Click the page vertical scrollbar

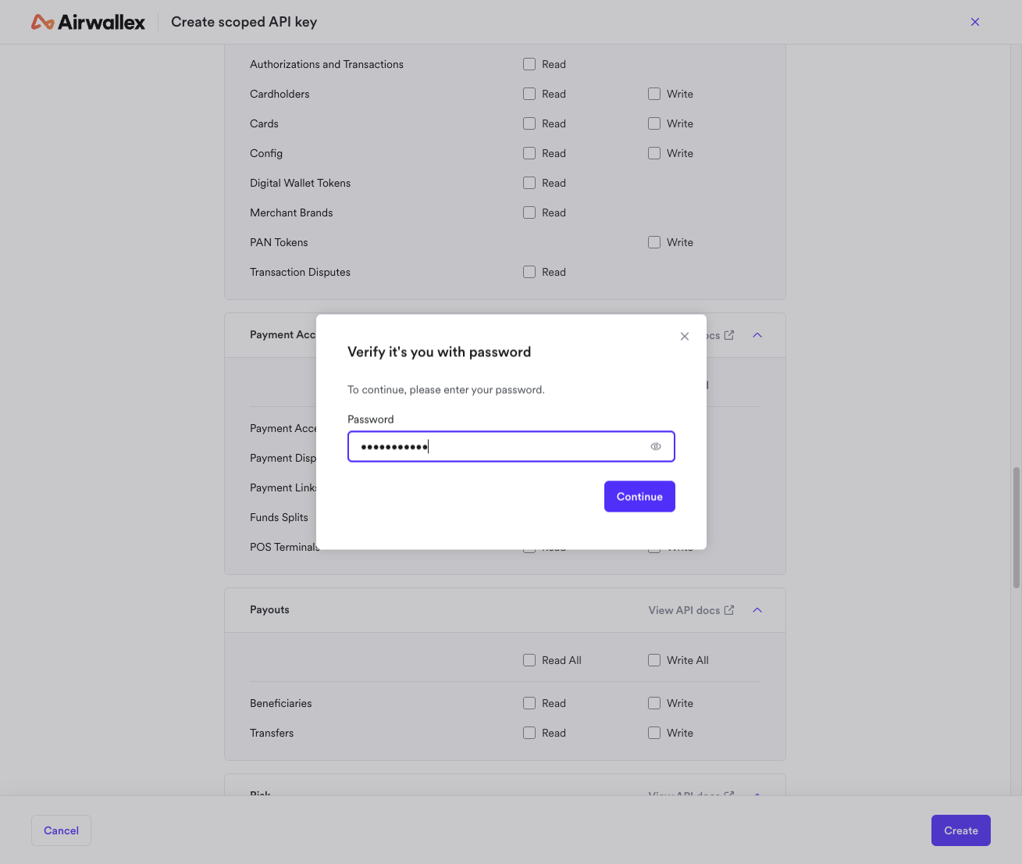click(x=1017, y=527)
